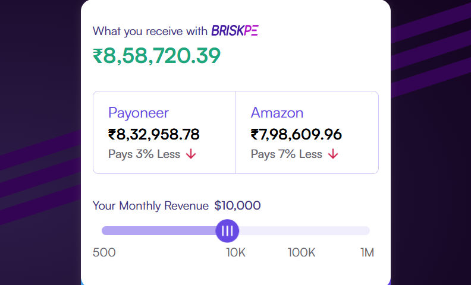The height and width of the screenshot is (285, 471).
Task: Click the Payoneer heading
Action: tap(139, 113)
